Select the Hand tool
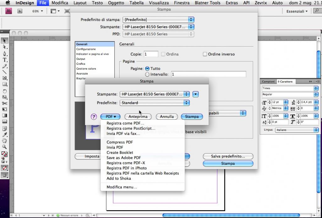Viewport: 322px width, 218px height. point(4,141)
